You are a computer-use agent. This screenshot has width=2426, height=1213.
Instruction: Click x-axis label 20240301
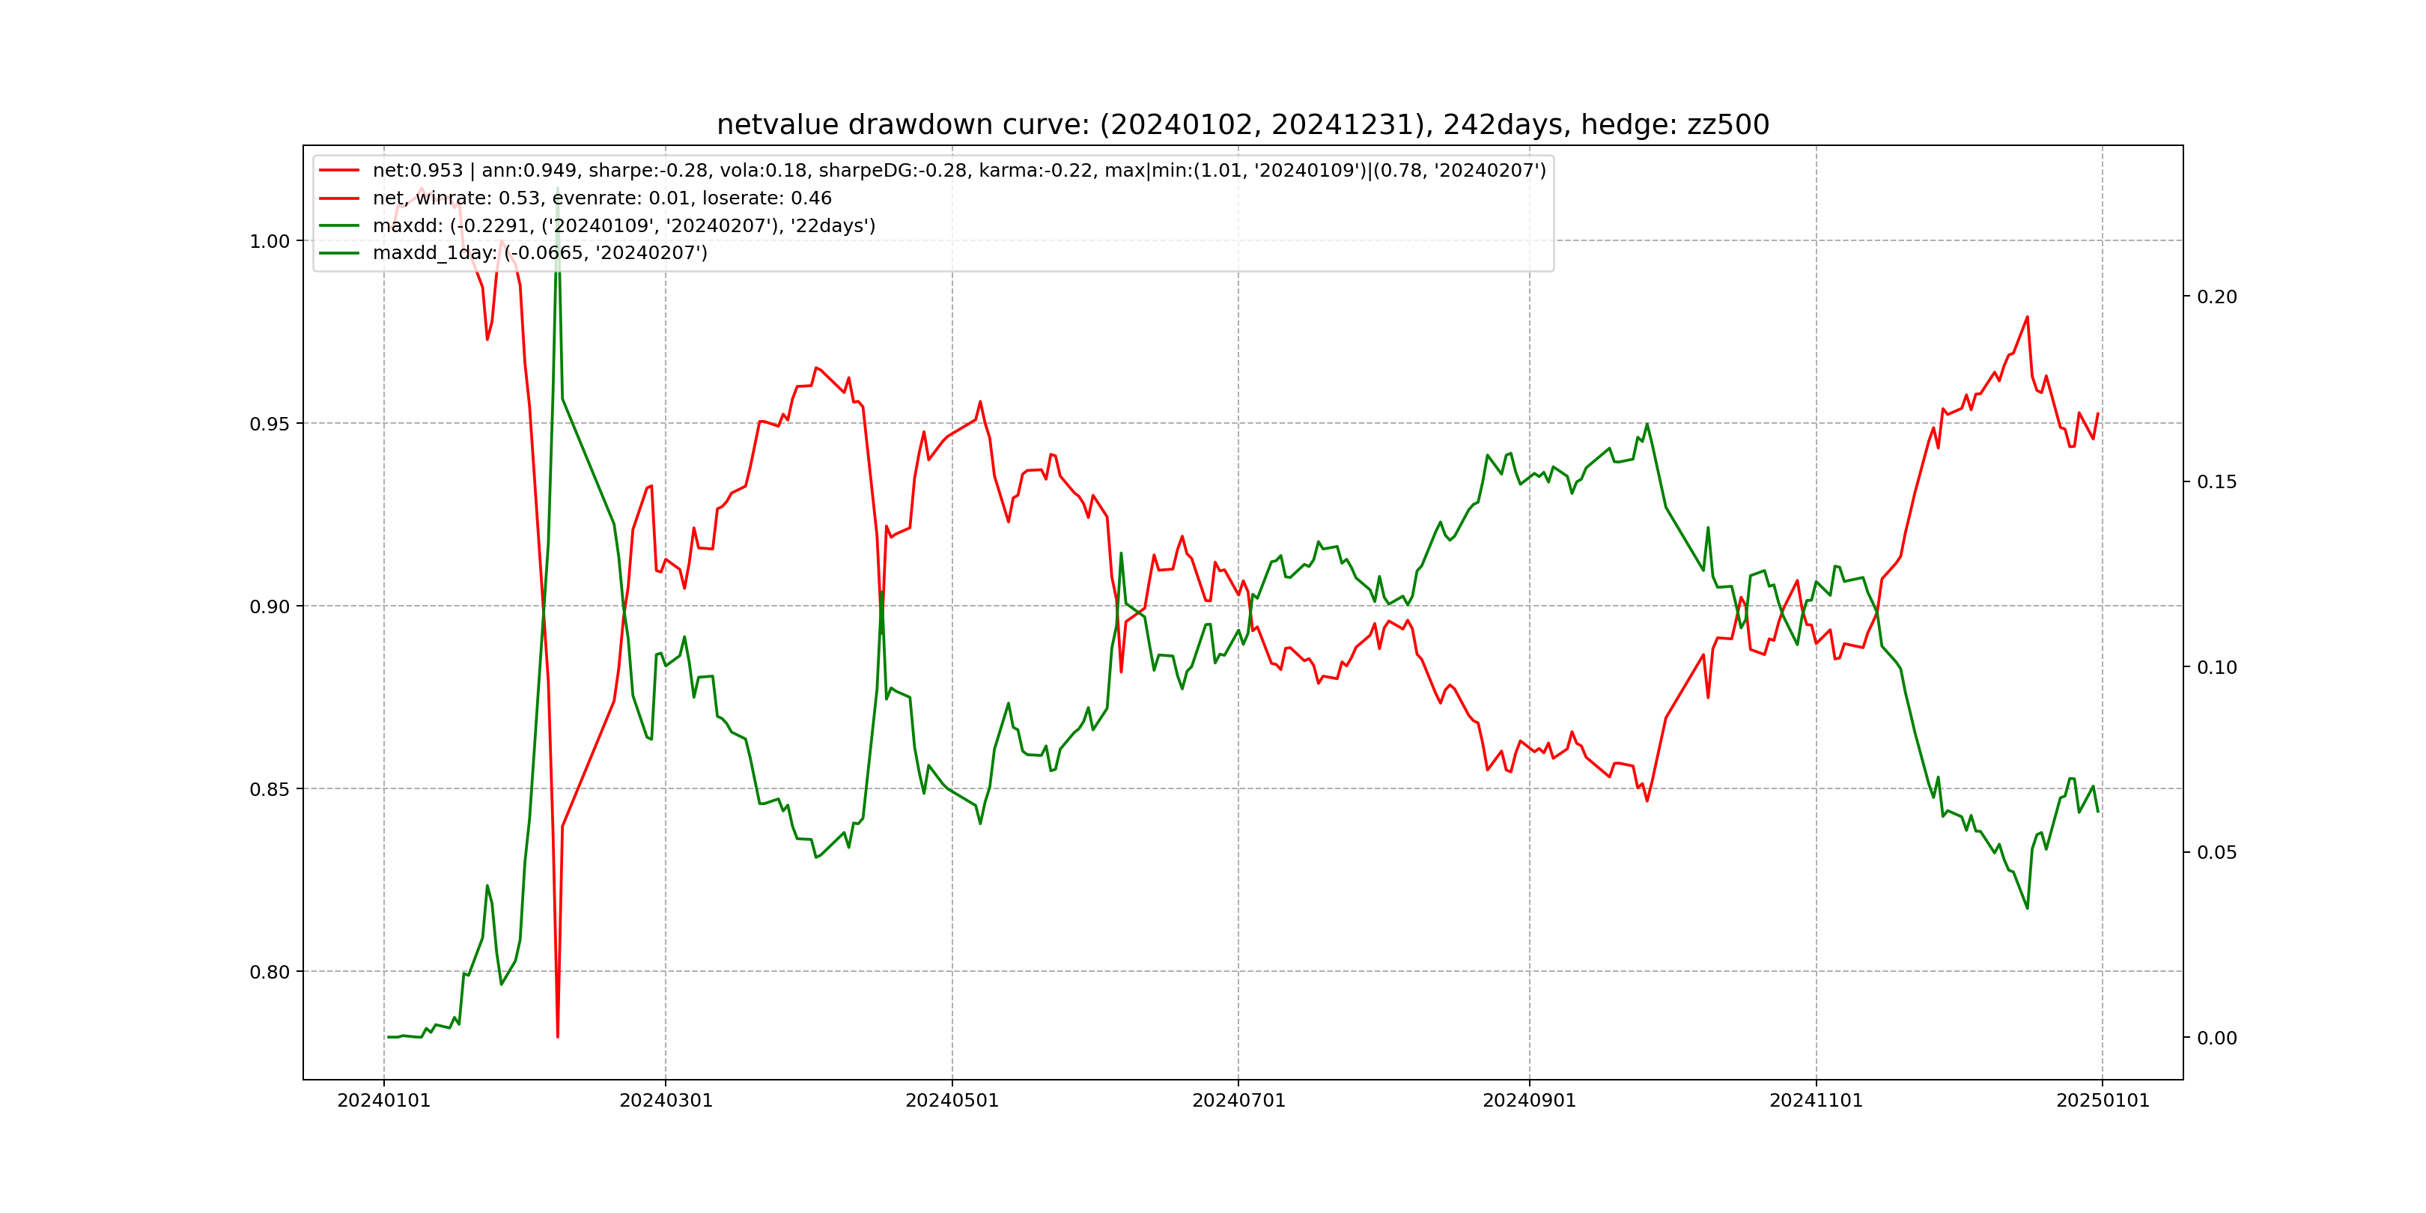(x=666, y=1101)
